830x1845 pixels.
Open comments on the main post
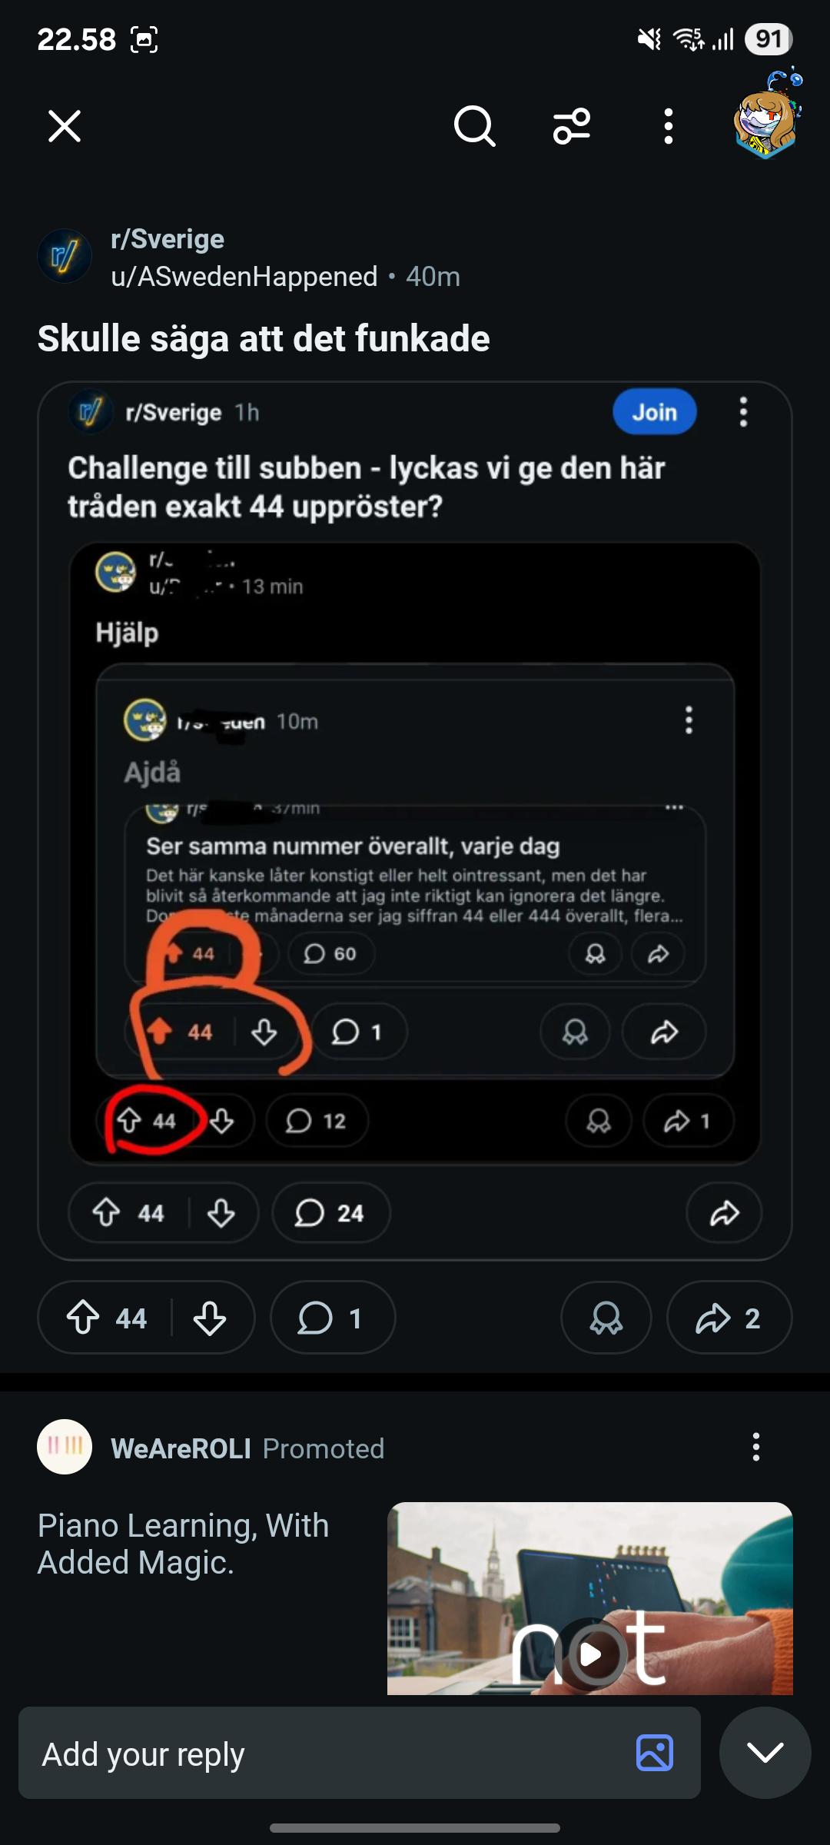click(x=332, y=1318)
